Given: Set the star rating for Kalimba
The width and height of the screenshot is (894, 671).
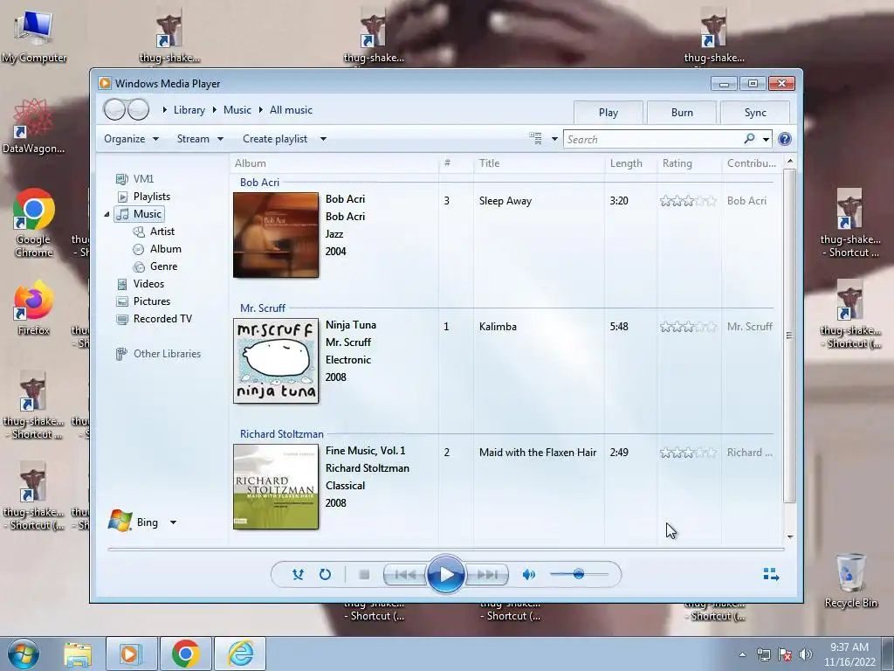Looking at the screenshot, I should 688,327.
